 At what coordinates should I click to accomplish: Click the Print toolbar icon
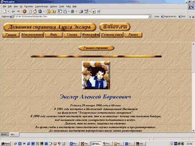coord(81,11)
